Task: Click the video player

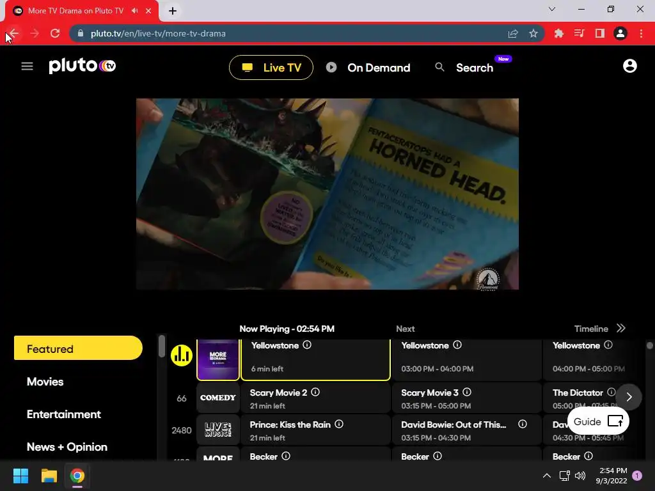Action: click(x=327, y=194)
